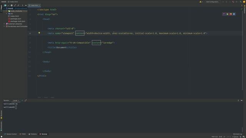Image resolution: width=246 pixels, height=138 pixels.
Task: Open terminal tabs dropdown arrow
Action: [26, 100]
